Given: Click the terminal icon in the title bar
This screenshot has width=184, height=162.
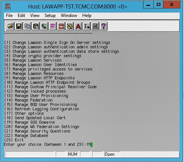Looking at the screenshot, I should click(x=8, y=6).
